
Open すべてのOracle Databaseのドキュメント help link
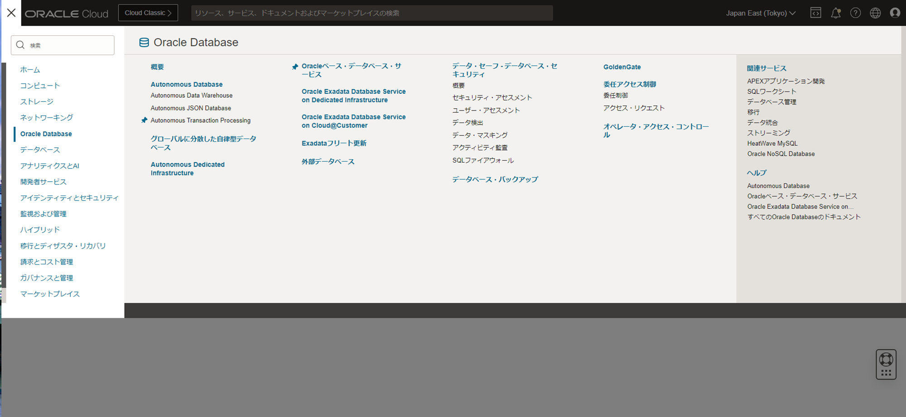click(x=804, y=217)
